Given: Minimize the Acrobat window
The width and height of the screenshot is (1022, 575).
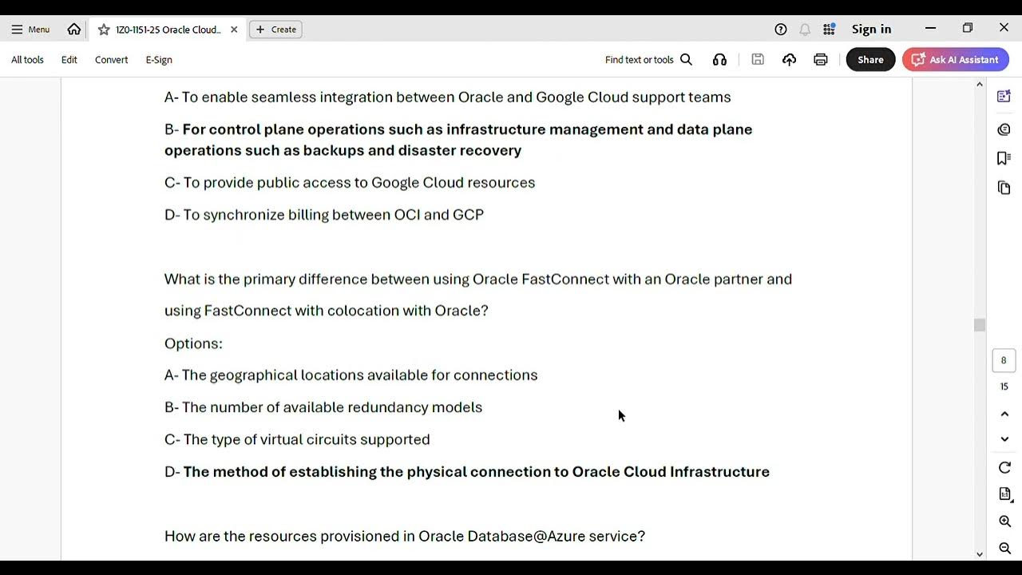Looking at the screenshot, I should point(930,29).
